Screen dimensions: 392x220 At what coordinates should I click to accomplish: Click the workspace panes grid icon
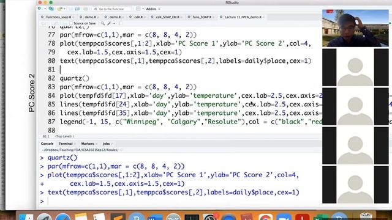click(x=138, y=9)
